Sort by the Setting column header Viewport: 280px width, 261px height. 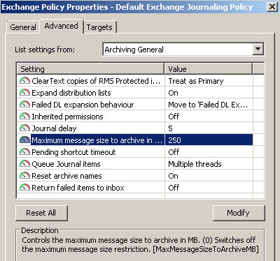click(x=90, y=69)
